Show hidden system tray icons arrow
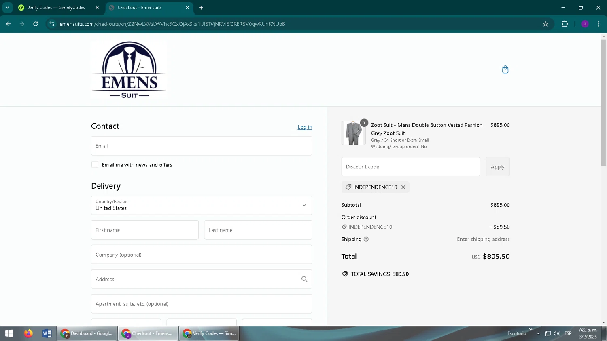 point(538,333)
